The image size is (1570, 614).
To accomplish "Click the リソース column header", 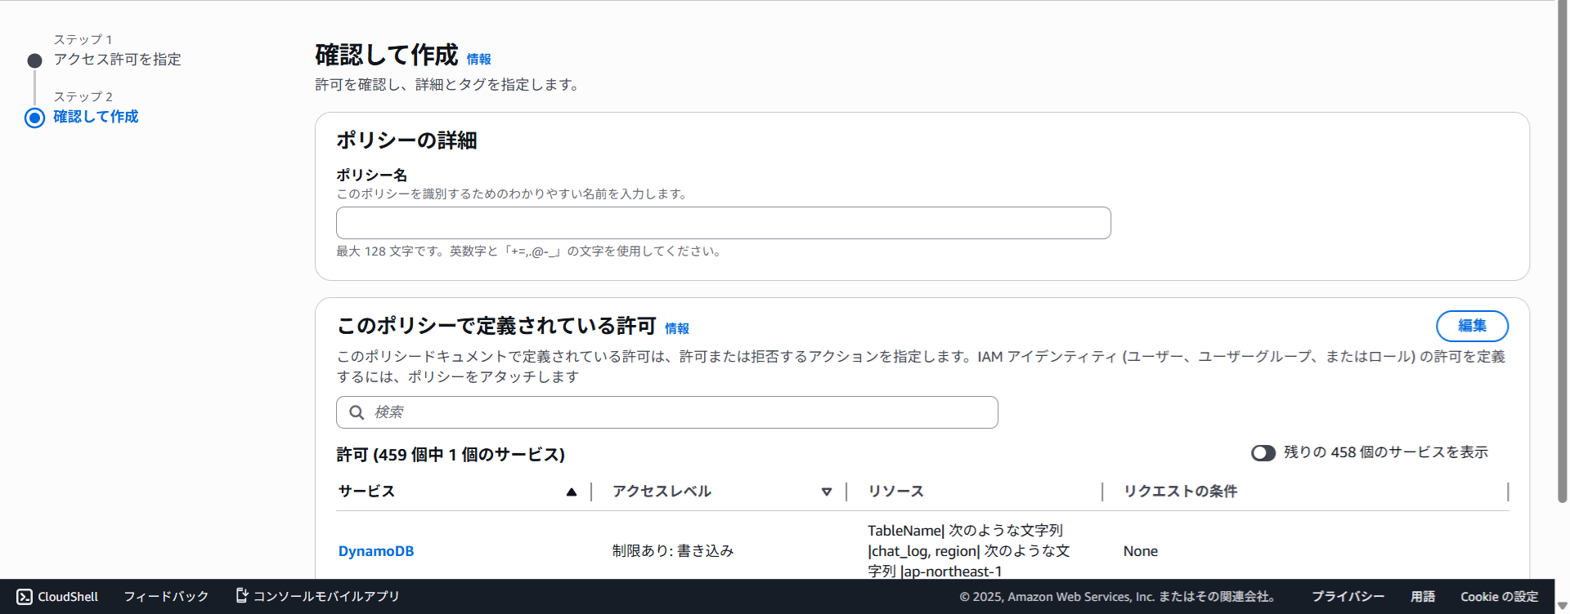I will [895, 492].
